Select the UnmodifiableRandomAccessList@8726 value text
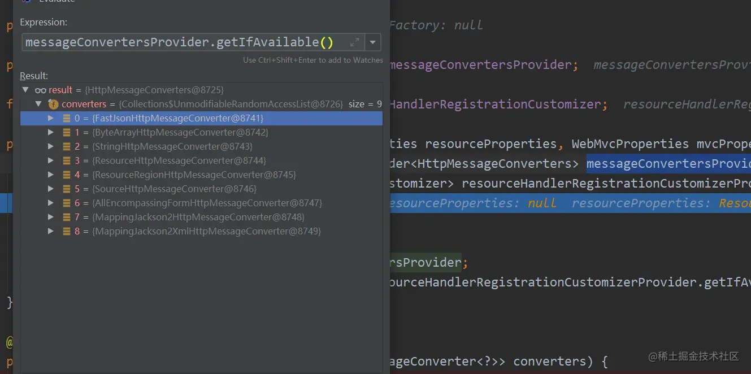751x374 pixels. [231, 104]
